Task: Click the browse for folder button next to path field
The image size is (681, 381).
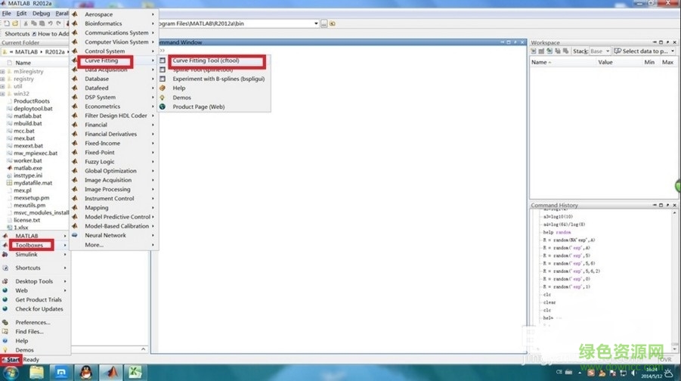Action: (324, 23)
